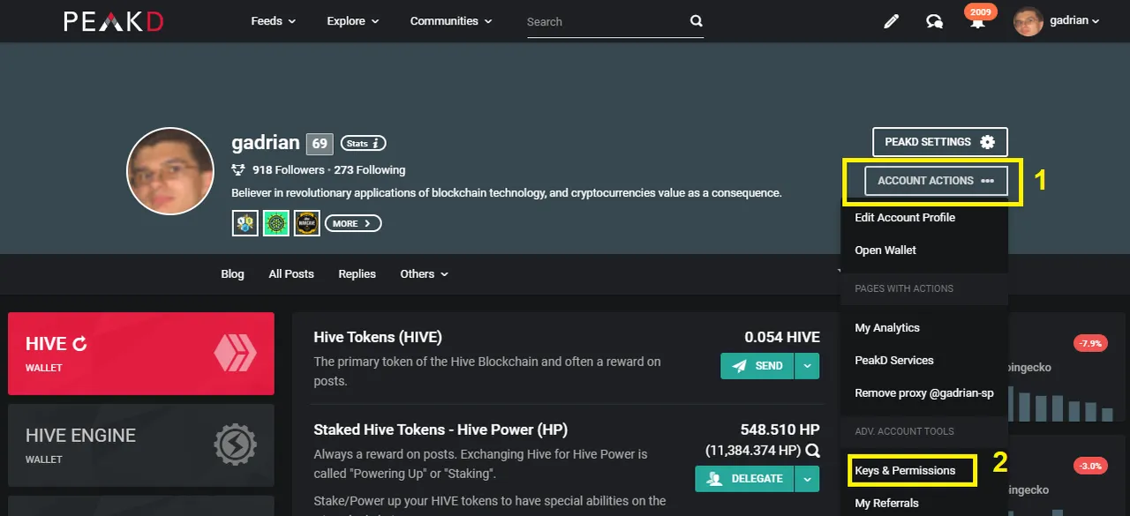Click the large gadrian profile picture
This screenshot has height=516, width=1130.
tap(170, 171)
